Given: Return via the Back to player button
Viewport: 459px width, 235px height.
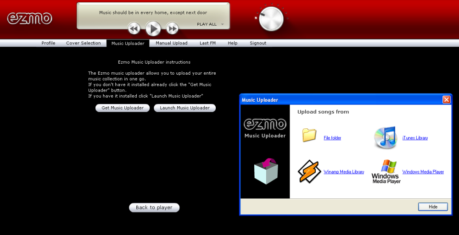Looking at the screenshot, I should [x=154, y=208].
